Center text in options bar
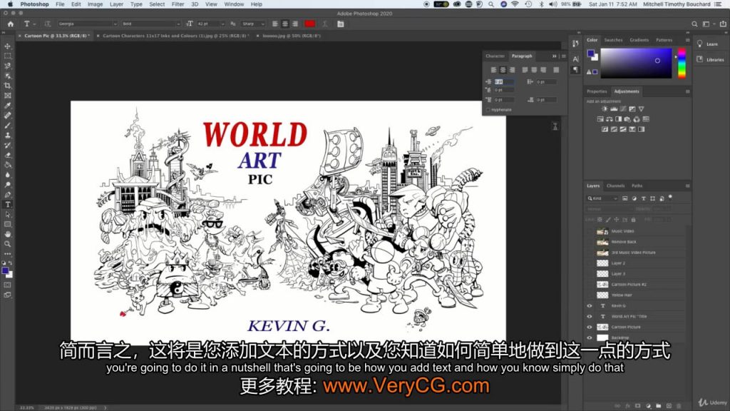 (x=285, y=24)
